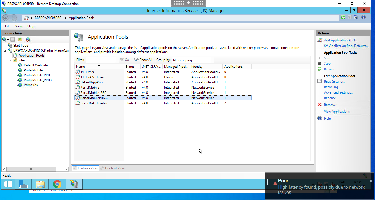Viewport: 375px width, 200px height.
Task: Select the DefaultAppPool pool icon
Action: (78, 82)
